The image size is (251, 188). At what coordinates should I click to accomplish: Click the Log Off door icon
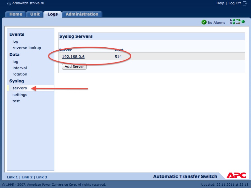pyautogui.click(x=245, y=3)
